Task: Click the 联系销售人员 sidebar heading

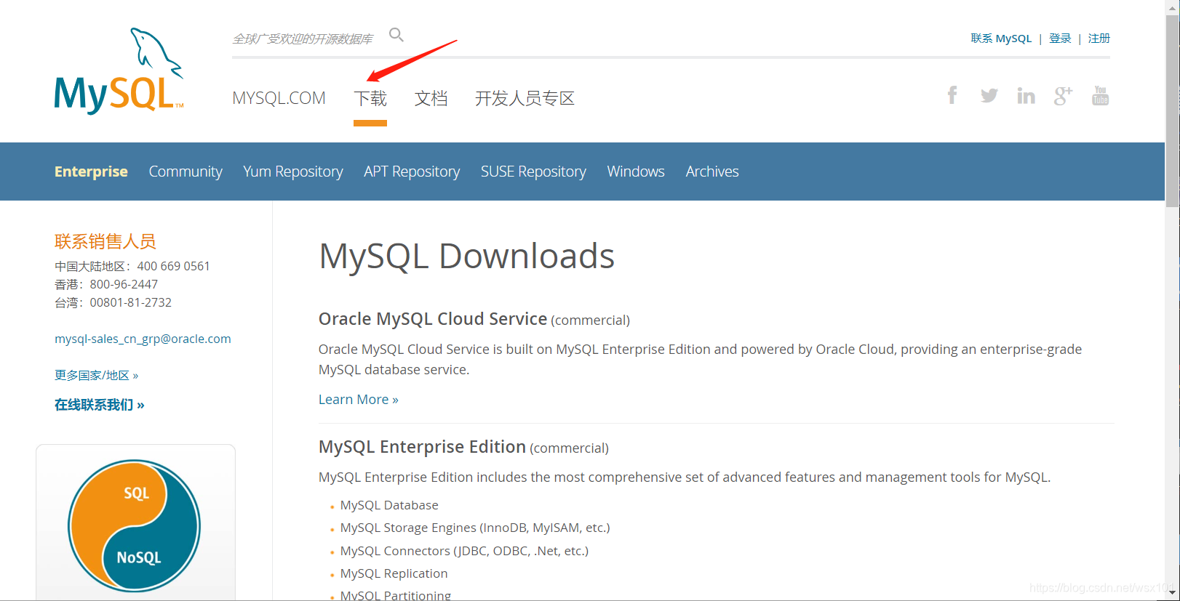Action: click(x=105, y=241)
